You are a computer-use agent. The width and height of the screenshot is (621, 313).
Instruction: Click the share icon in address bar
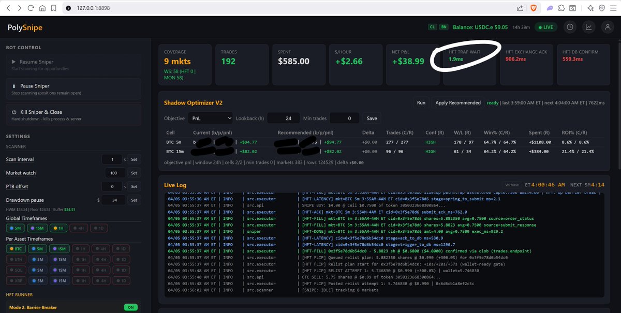coord(520,8)
